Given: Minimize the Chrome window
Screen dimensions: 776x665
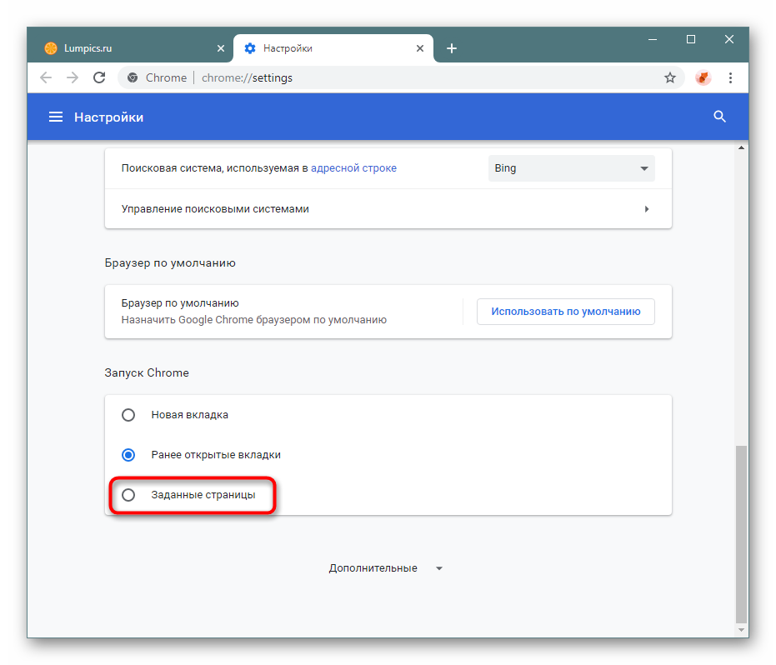Looking at the screenshot, I should (x=653, y=40).
